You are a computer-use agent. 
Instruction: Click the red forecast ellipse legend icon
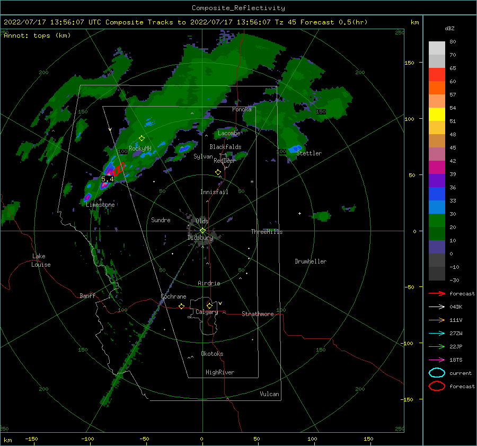[x=437, y=386]
